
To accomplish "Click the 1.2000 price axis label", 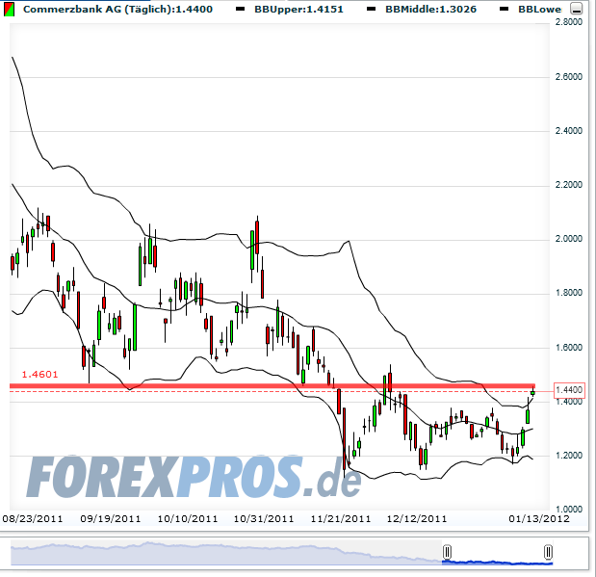I will (569, 456).
